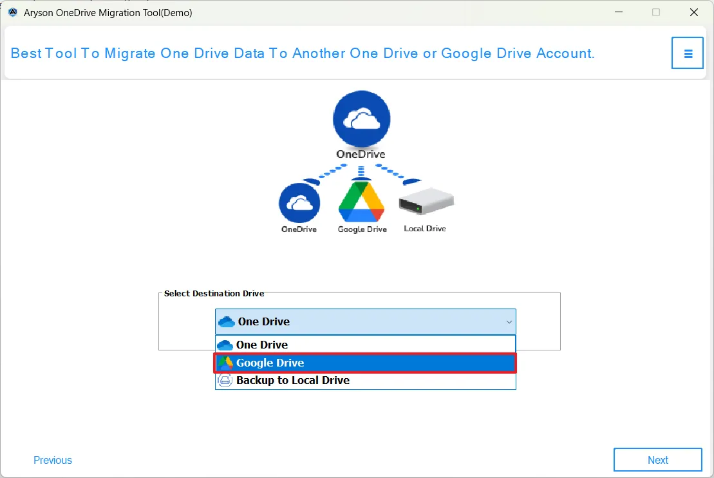The height and width of the screenshot is (478, 714).
Task: Select Google Drive as the destination drive
Action: pyautogui.click(x=270, y=363)
